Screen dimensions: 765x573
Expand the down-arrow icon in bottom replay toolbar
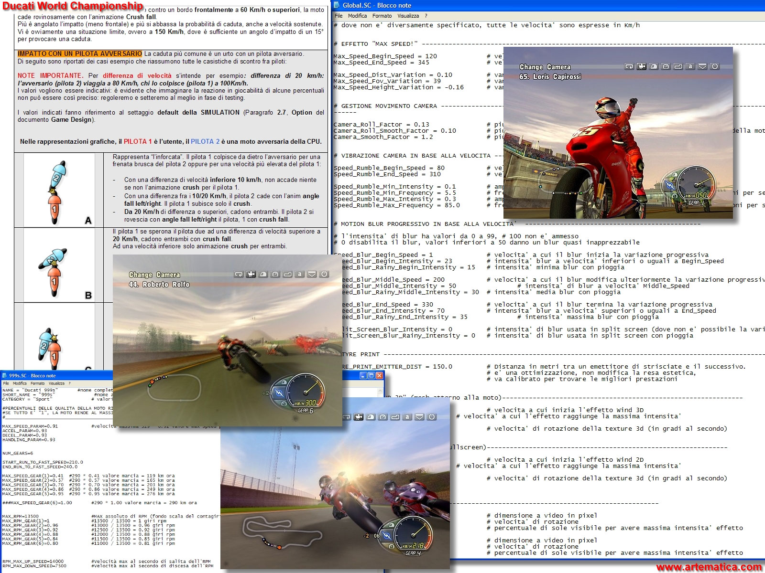[x=419, y=417]
